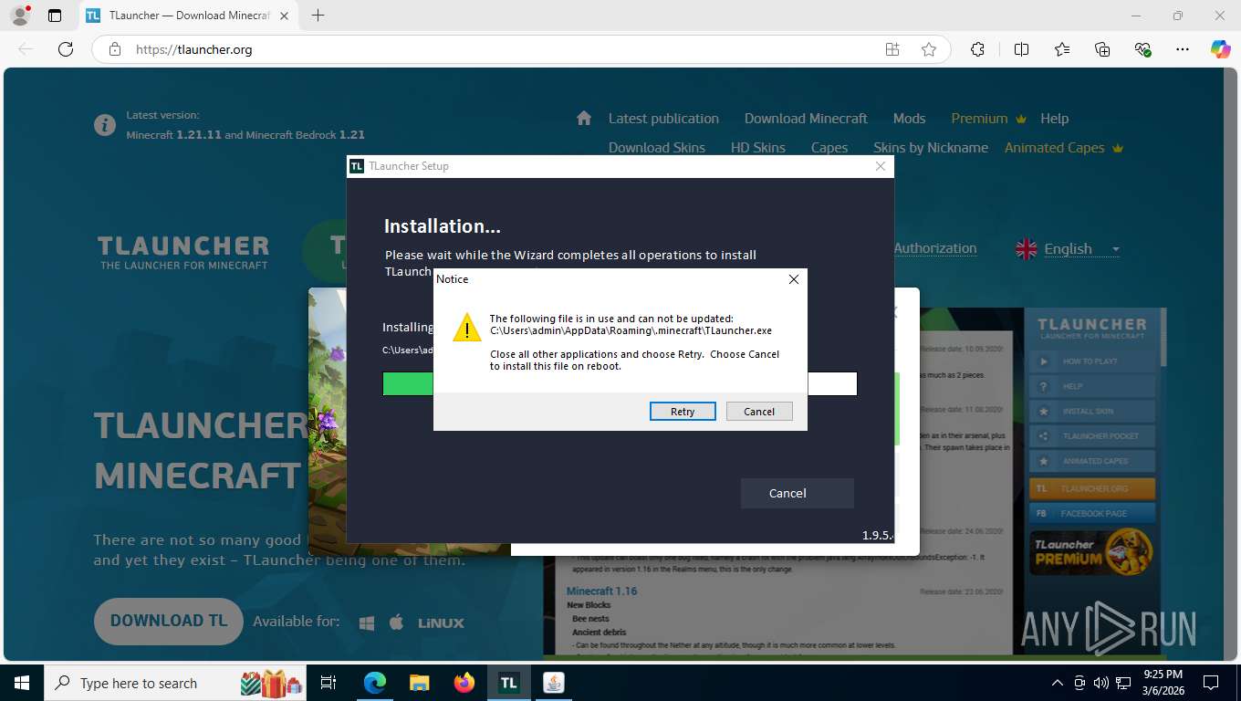Viewport: 1241px width, 701px height.
Task: Click the Authorization link
Action: (x=934, y=248)
